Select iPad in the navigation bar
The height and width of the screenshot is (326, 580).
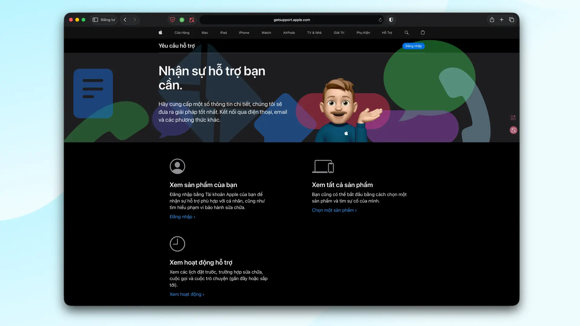(x=224, y=33)
